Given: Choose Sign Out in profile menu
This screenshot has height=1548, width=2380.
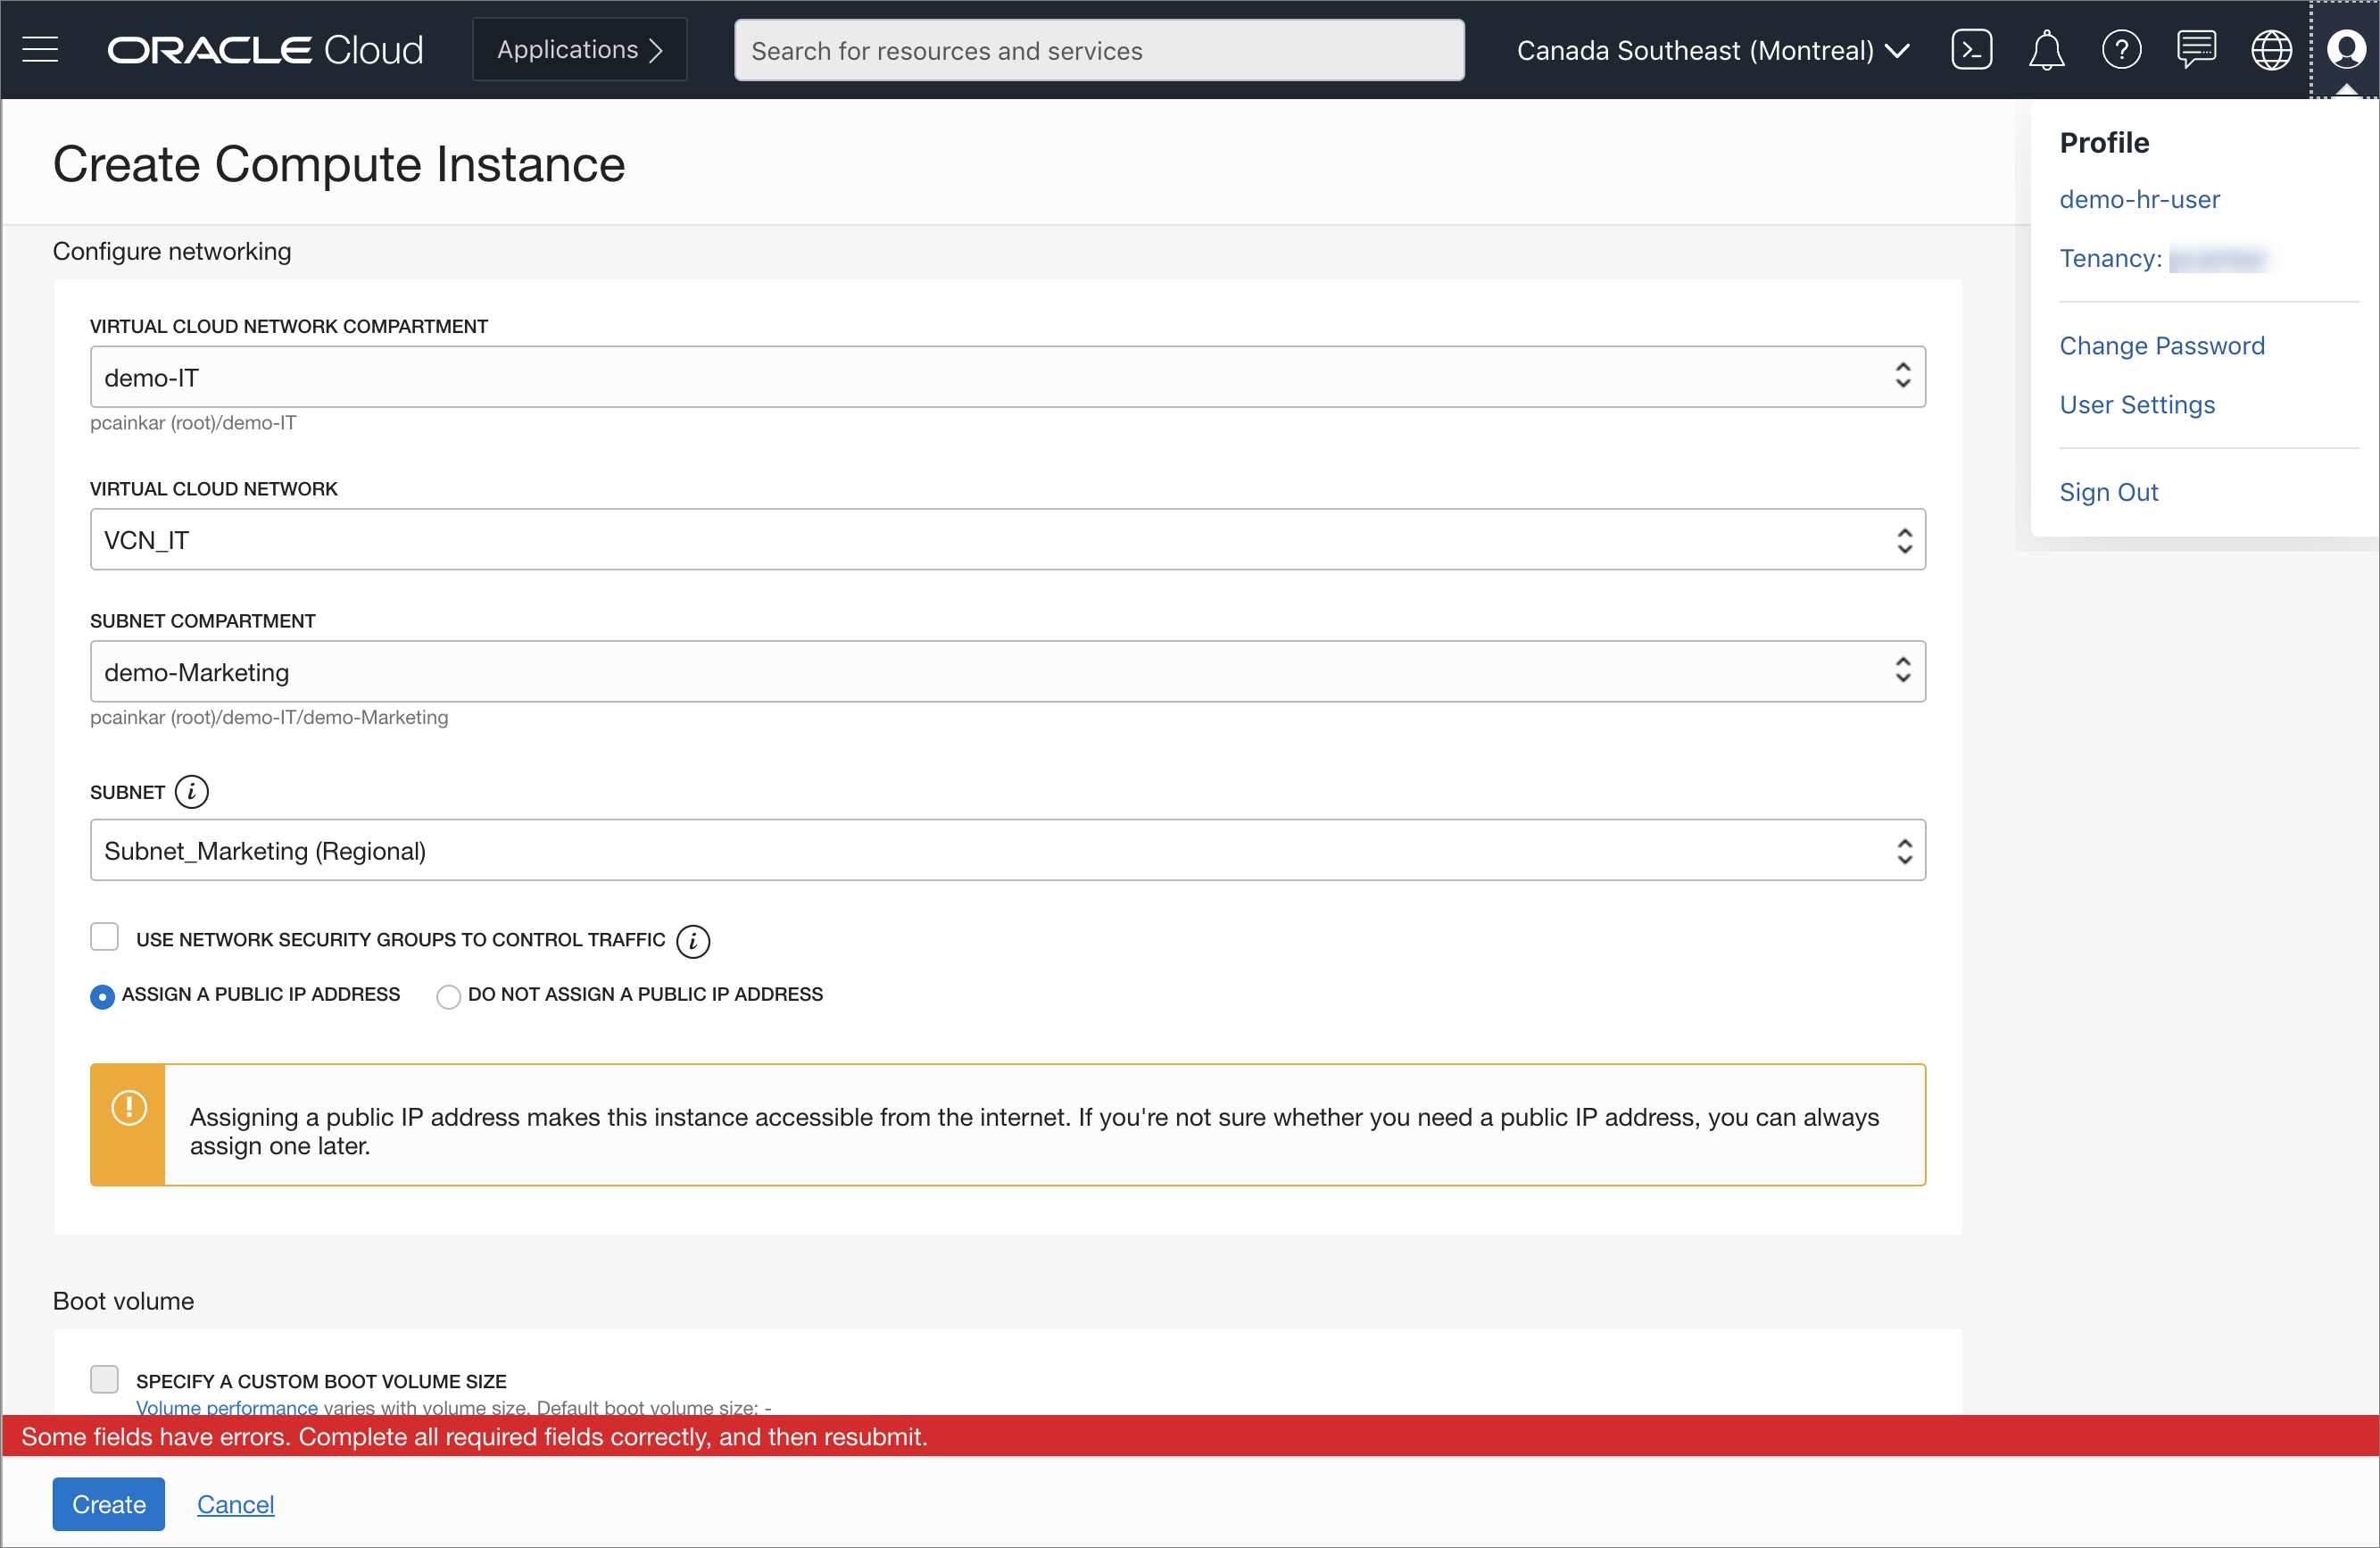Looking at the screenshot, I should tap(2108, 492).
